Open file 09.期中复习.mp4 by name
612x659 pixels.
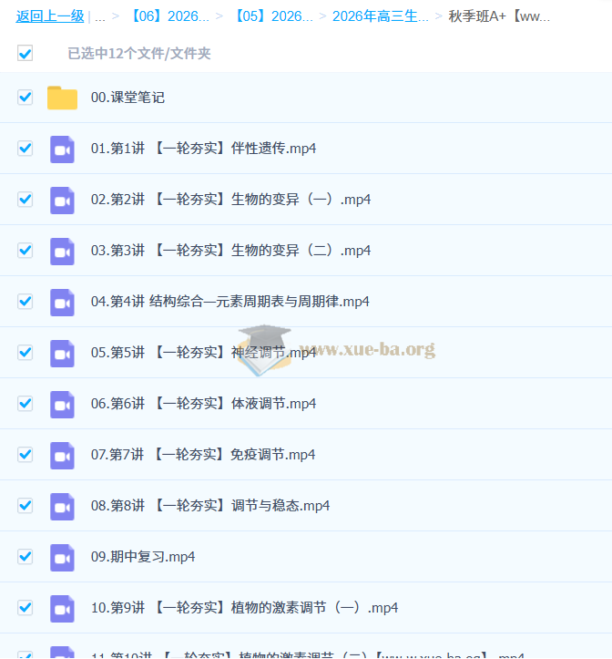click(x=143, y=557)
